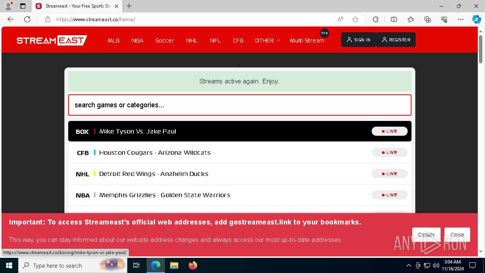Image resolution: width=485 pixels, height=273 pixels.
Task: Open Edge Settings and more menu
Action: (461, 19)
